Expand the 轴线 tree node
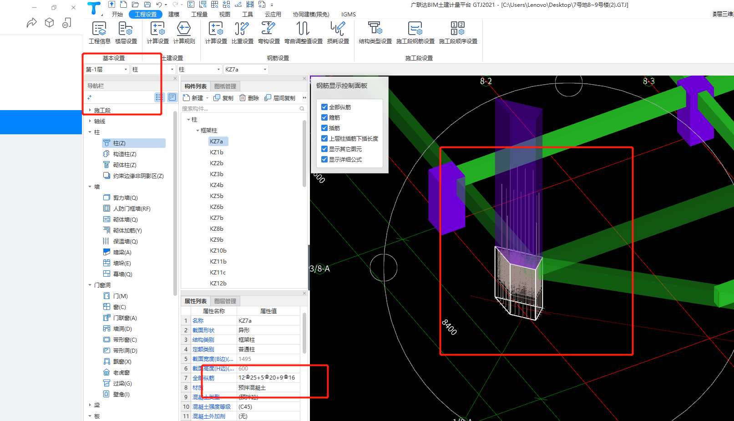 click(x=90, y=121)
